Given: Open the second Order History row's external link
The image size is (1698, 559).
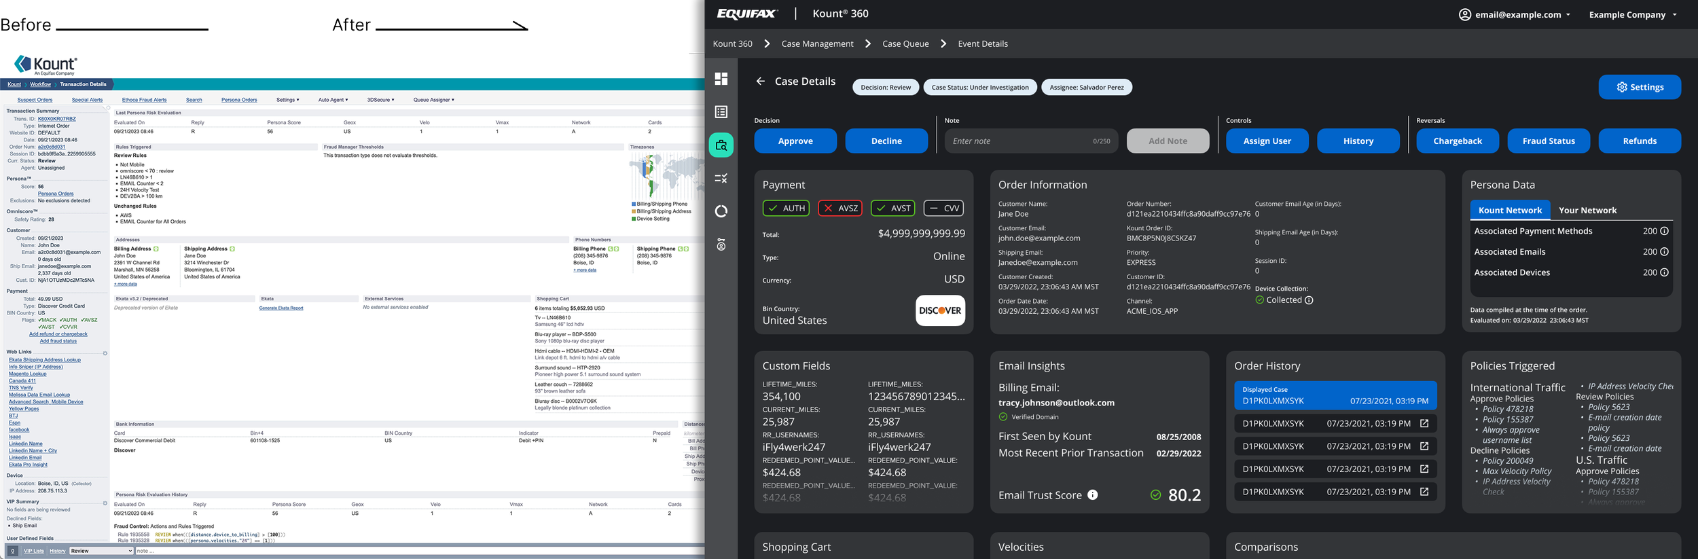Looking at the screenshot, I should pyautogui.click(x=1424, y=446).
